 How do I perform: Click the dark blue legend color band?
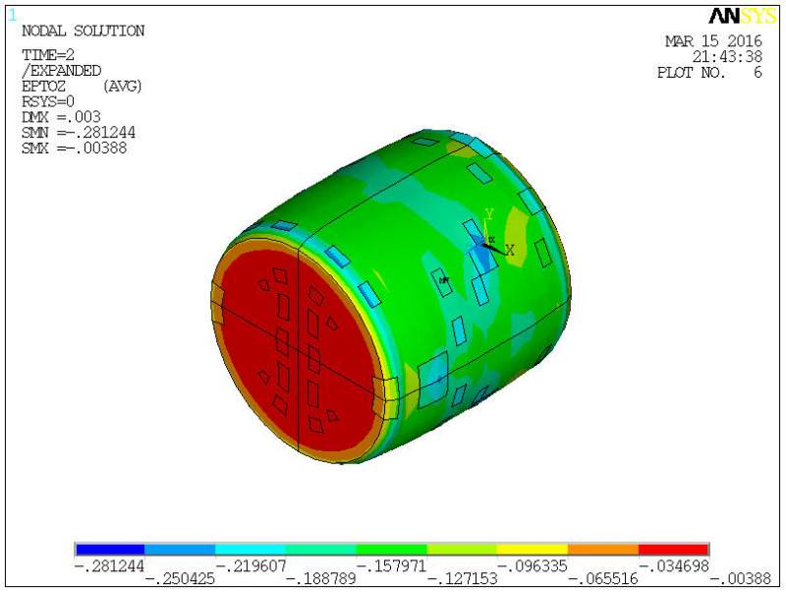click(x=110, y=550)
